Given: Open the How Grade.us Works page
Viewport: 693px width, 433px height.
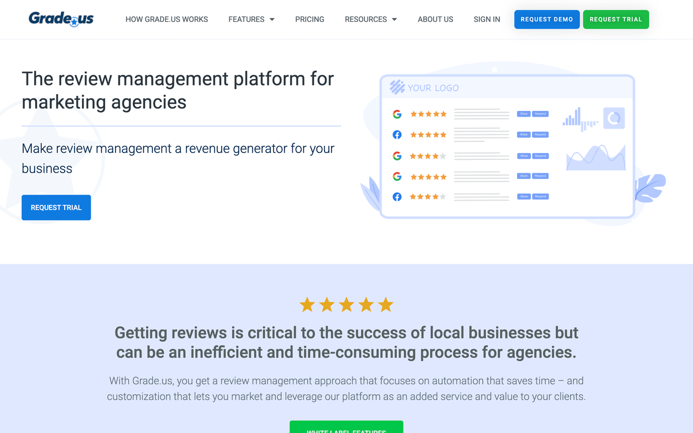Looking at the screenshot, I should 167,19.
